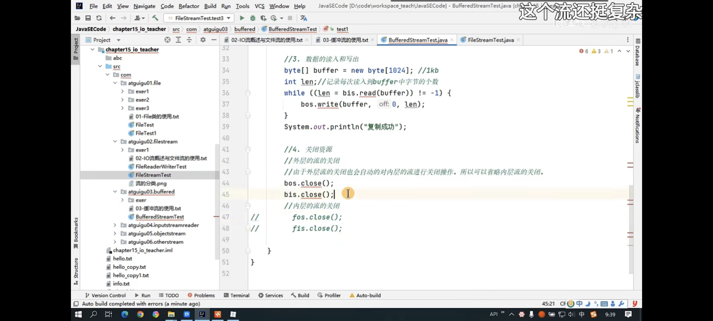Click Collapse All icon in Project panel
Screen dimensions: 713x321
point(189,40)
